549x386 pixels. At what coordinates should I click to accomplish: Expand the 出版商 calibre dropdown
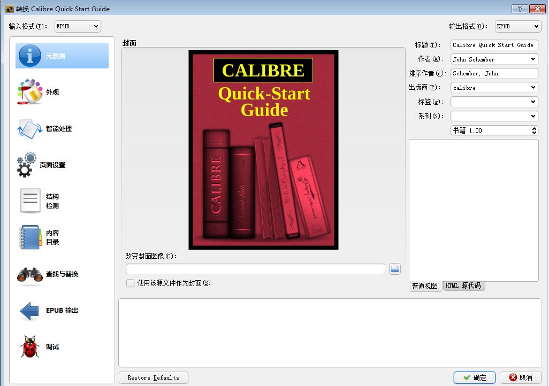click(533, 88)
